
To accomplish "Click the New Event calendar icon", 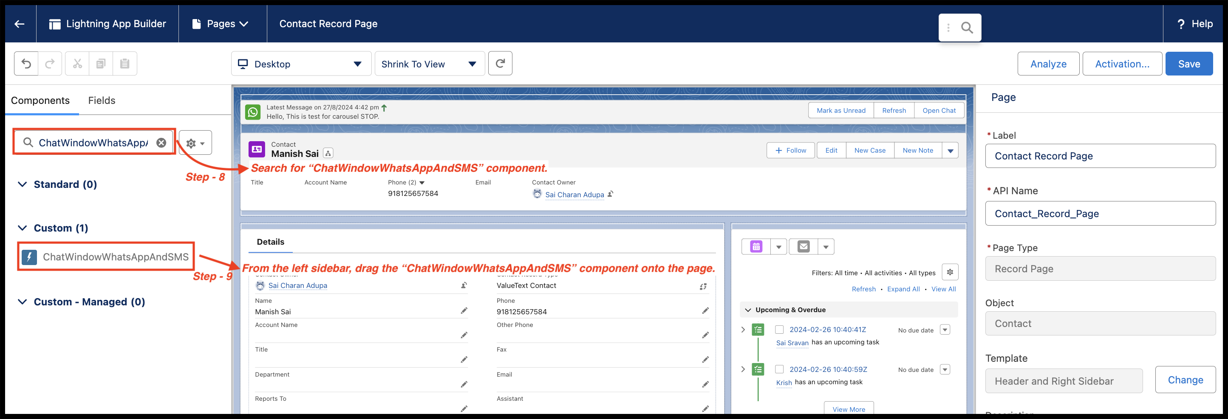I will coord(756,247).
